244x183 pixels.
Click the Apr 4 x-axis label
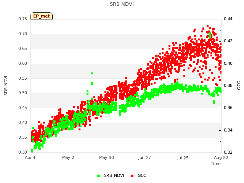(x=30, y=157)
